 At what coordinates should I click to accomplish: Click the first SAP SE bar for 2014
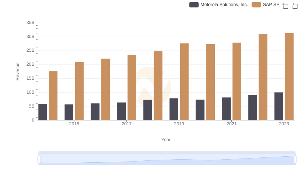53,96
